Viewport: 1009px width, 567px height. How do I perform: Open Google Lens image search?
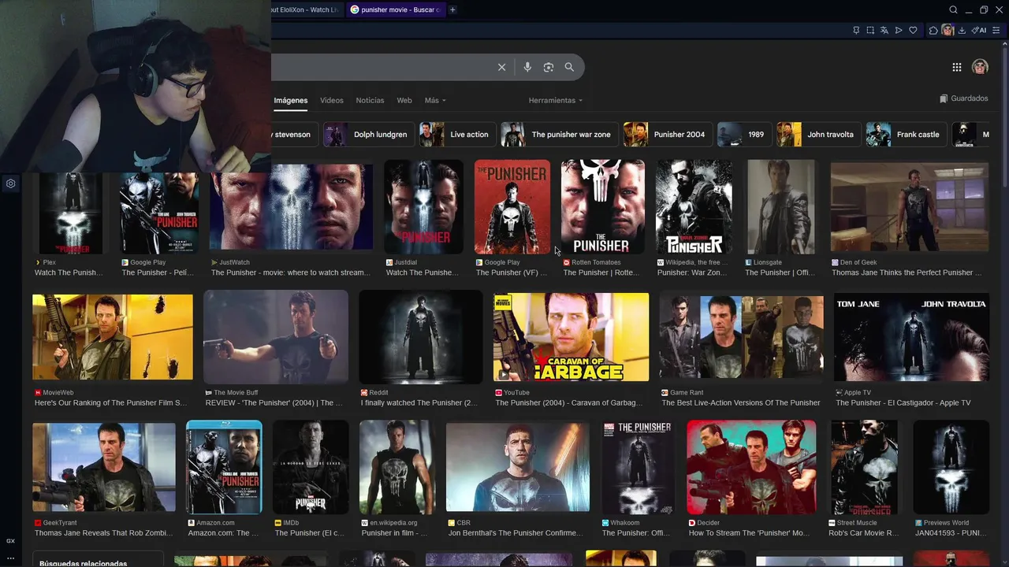549,68
